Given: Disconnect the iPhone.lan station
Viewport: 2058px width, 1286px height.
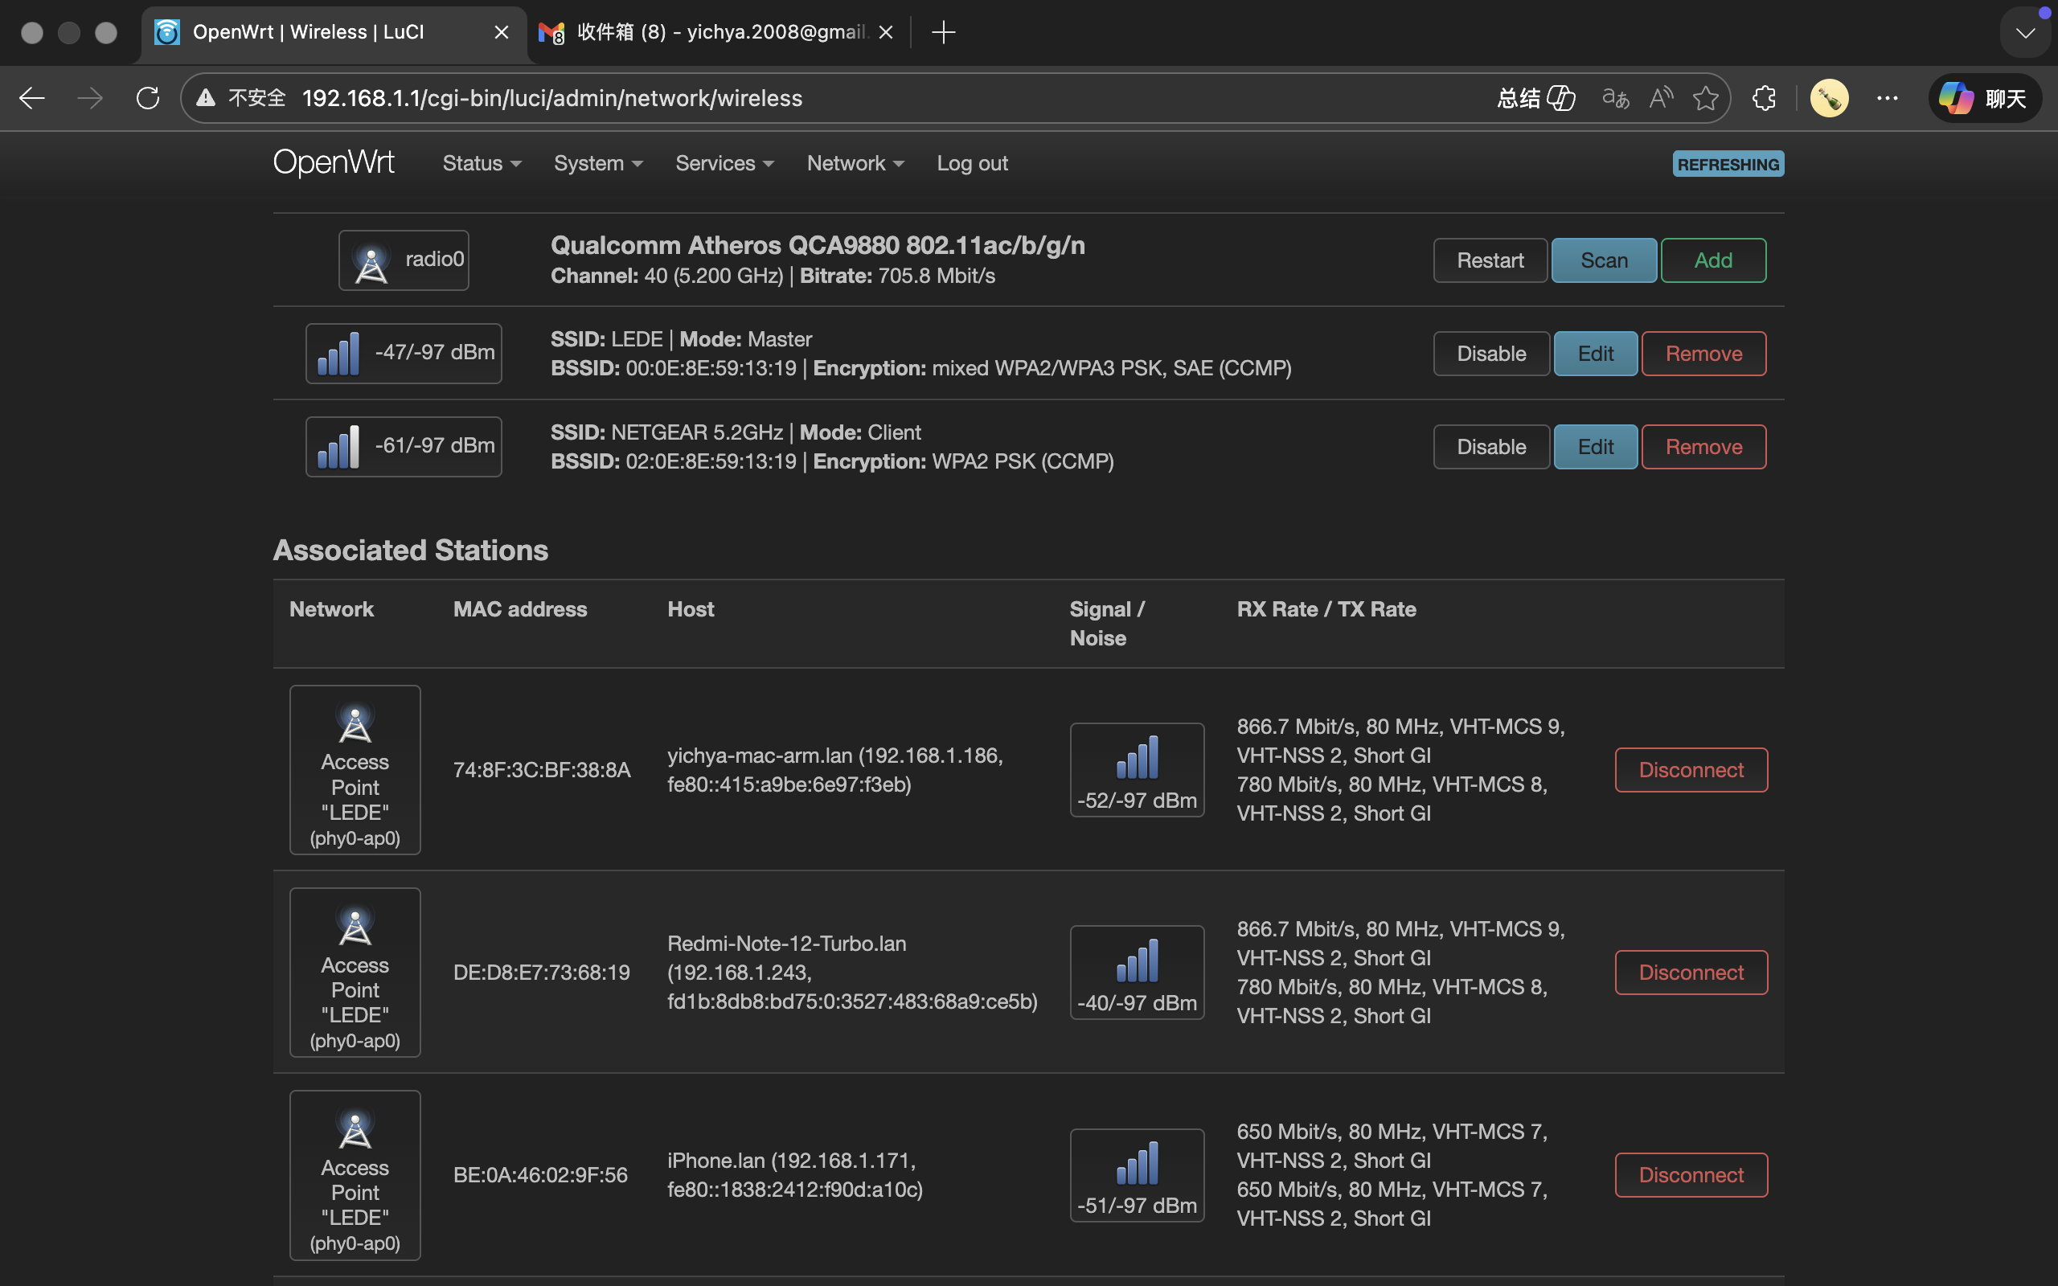Looking at the screenshot, I should click(x=1691, y=1174).
